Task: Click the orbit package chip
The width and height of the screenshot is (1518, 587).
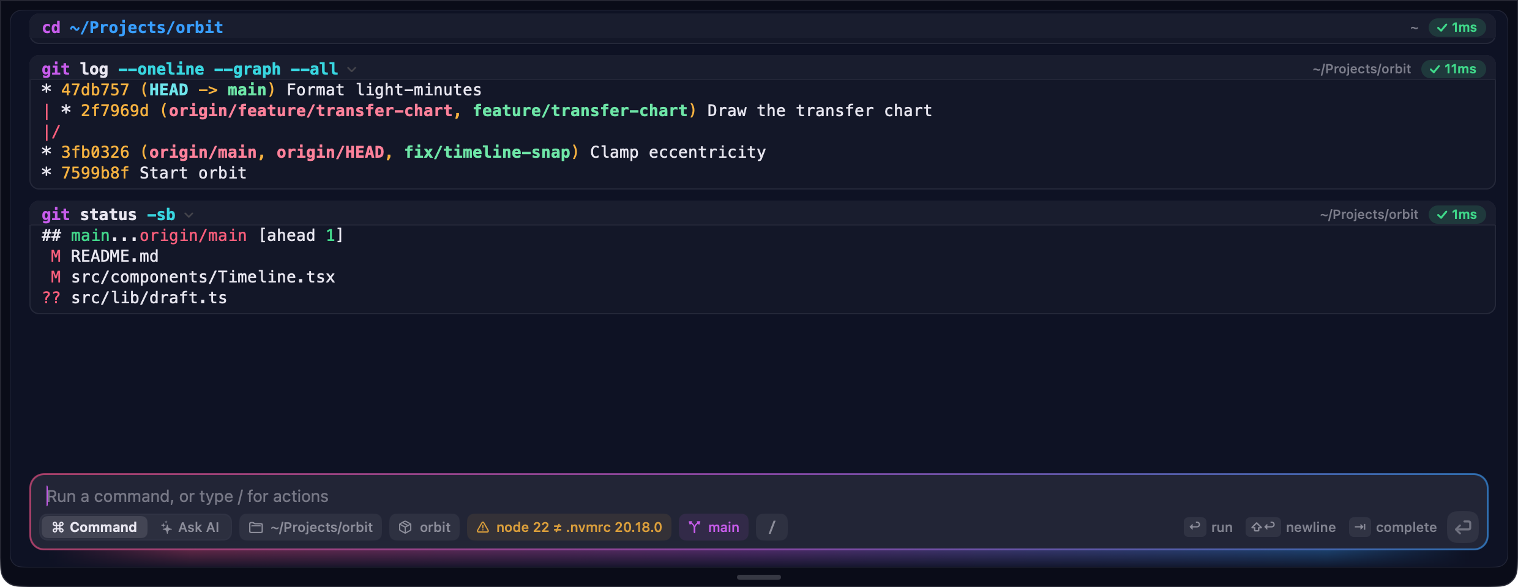Action: click(425, 527)
